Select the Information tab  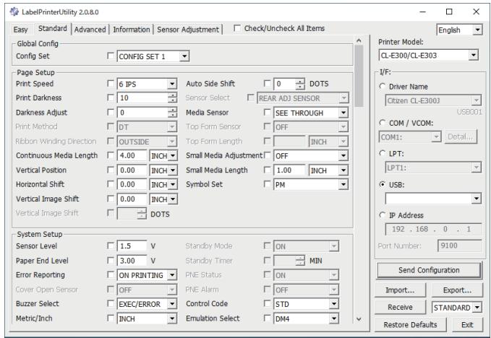(x=132, y=30)
